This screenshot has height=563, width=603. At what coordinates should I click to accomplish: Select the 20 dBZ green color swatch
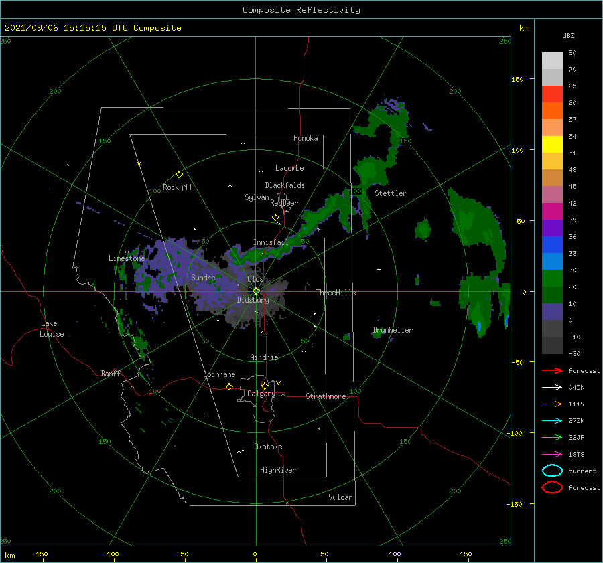(552, 278)
